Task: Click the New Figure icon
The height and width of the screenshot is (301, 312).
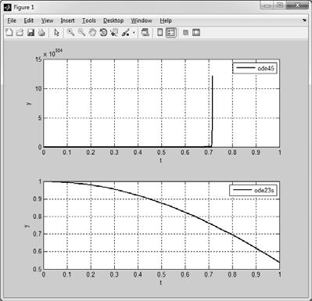Action: coord(9,33)
